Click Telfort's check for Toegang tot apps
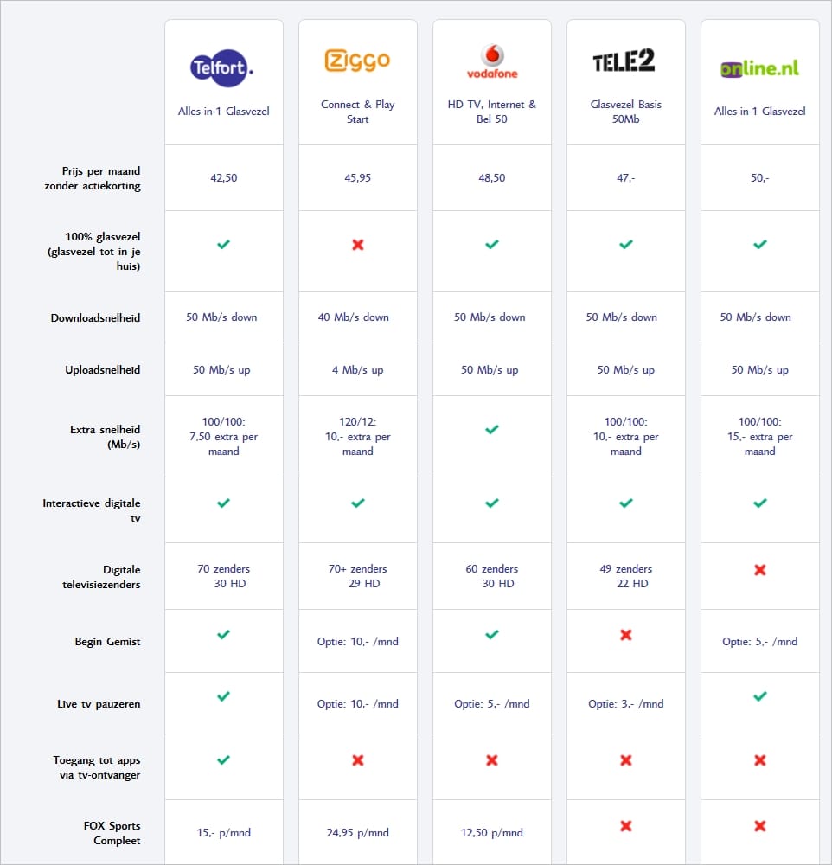Viewport: 832px width, 865px height. [x=223, y=759]
